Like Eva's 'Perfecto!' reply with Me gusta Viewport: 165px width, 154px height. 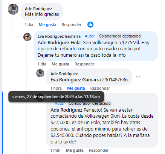pyautogui.click(x=75, y=150)
